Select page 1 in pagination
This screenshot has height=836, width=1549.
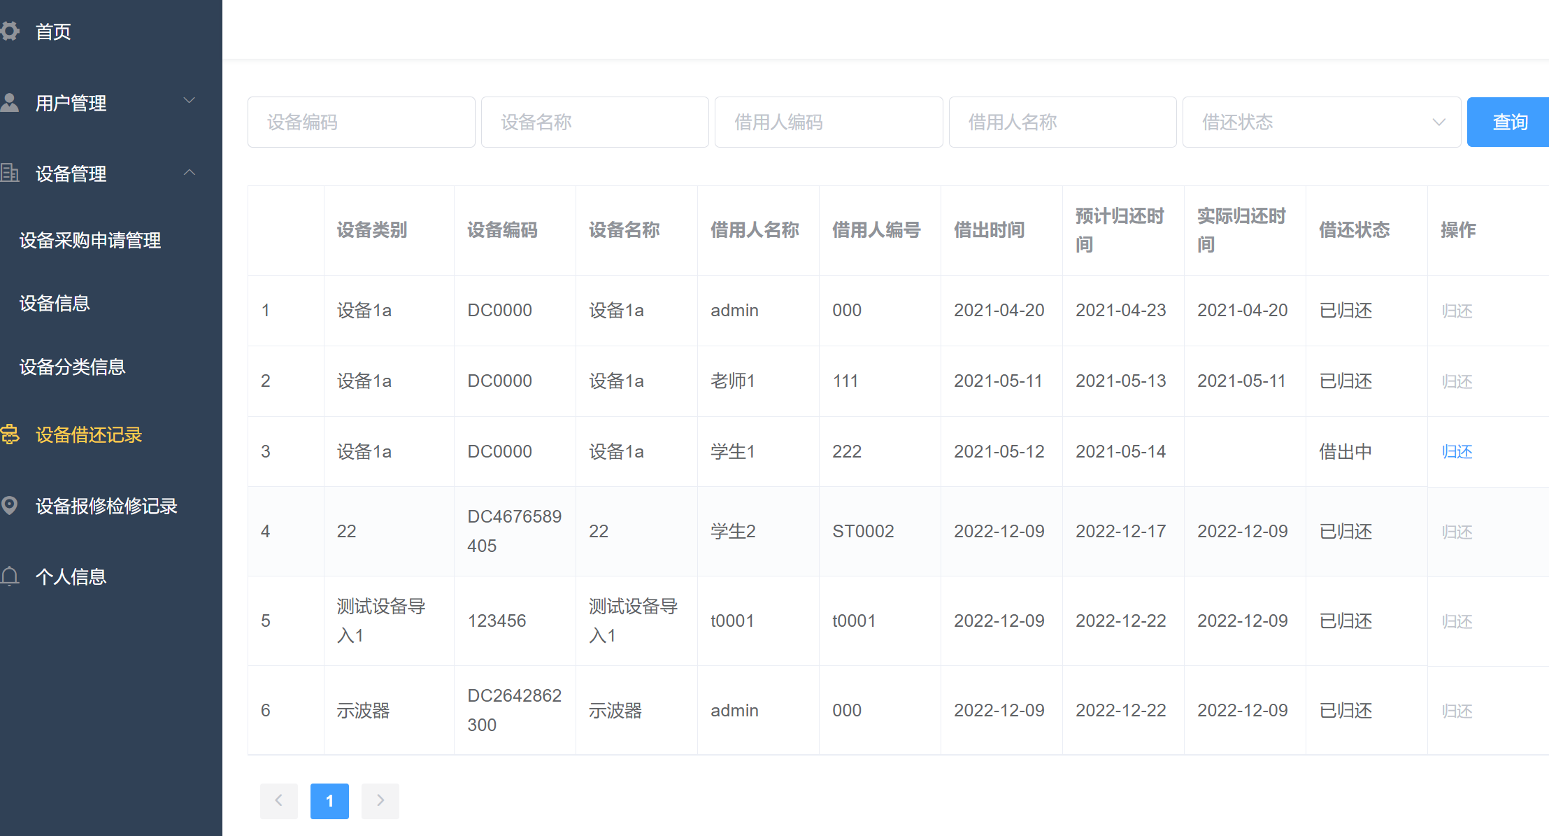coord(329,801)
